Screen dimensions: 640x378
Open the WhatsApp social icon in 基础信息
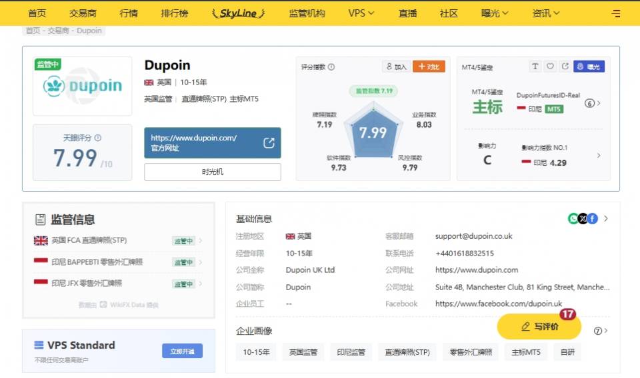[x=573, y=219]
